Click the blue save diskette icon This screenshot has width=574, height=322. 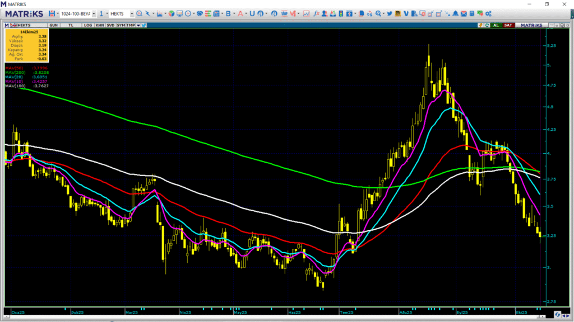(52, 13)
